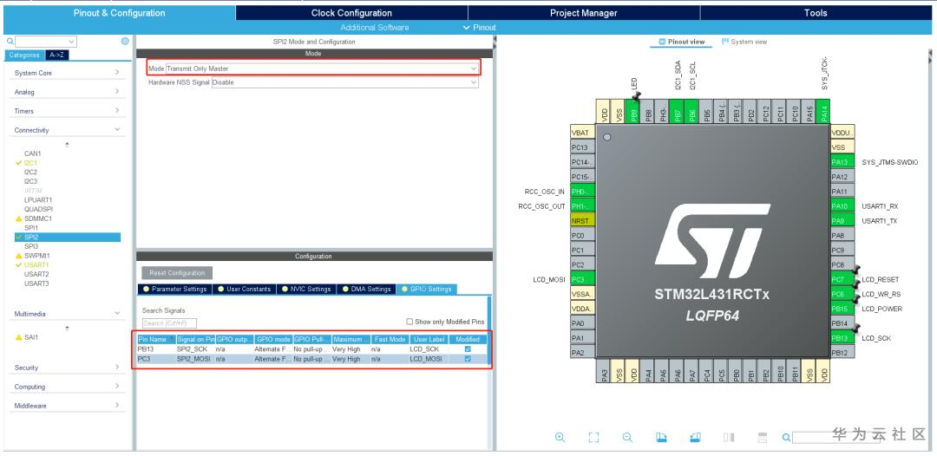937x456 pixels.
Task: Open the SPI2 Mode dropdown
Action: coord(322,68)
